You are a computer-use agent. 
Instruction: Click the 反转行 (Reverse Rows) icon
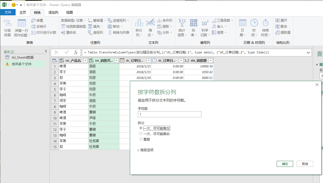point(33,27)
